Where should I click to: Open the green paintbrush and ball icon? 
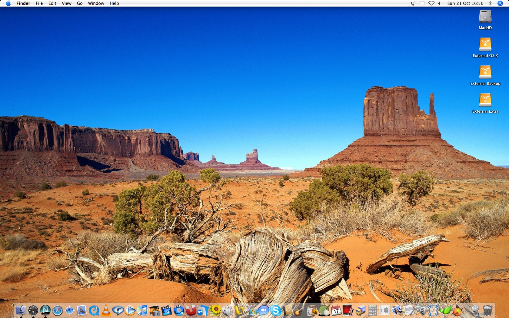click(324, 310)
